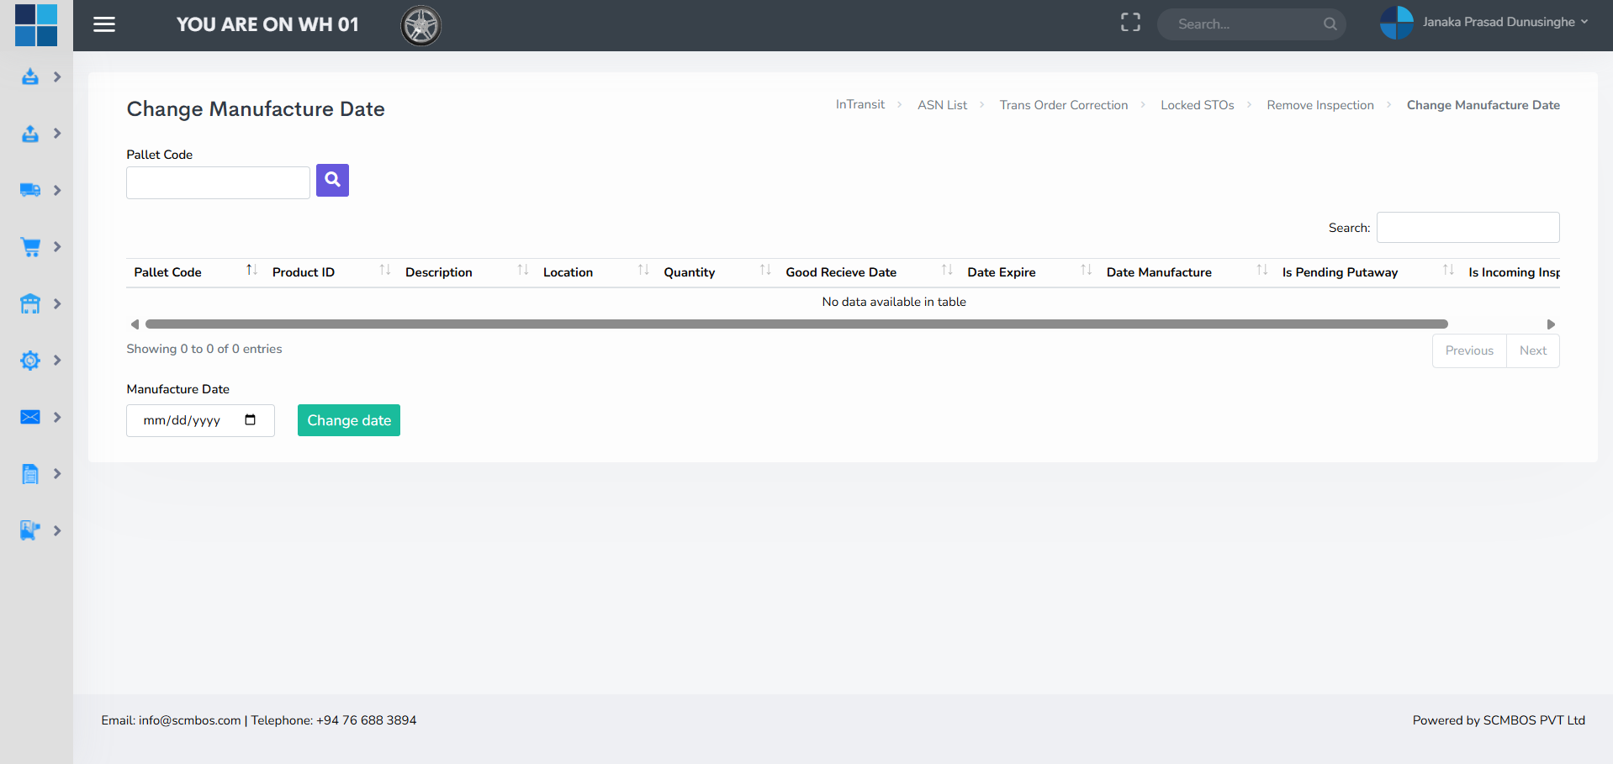
Task: Sort by Pallet Code column
Action: 195,272
